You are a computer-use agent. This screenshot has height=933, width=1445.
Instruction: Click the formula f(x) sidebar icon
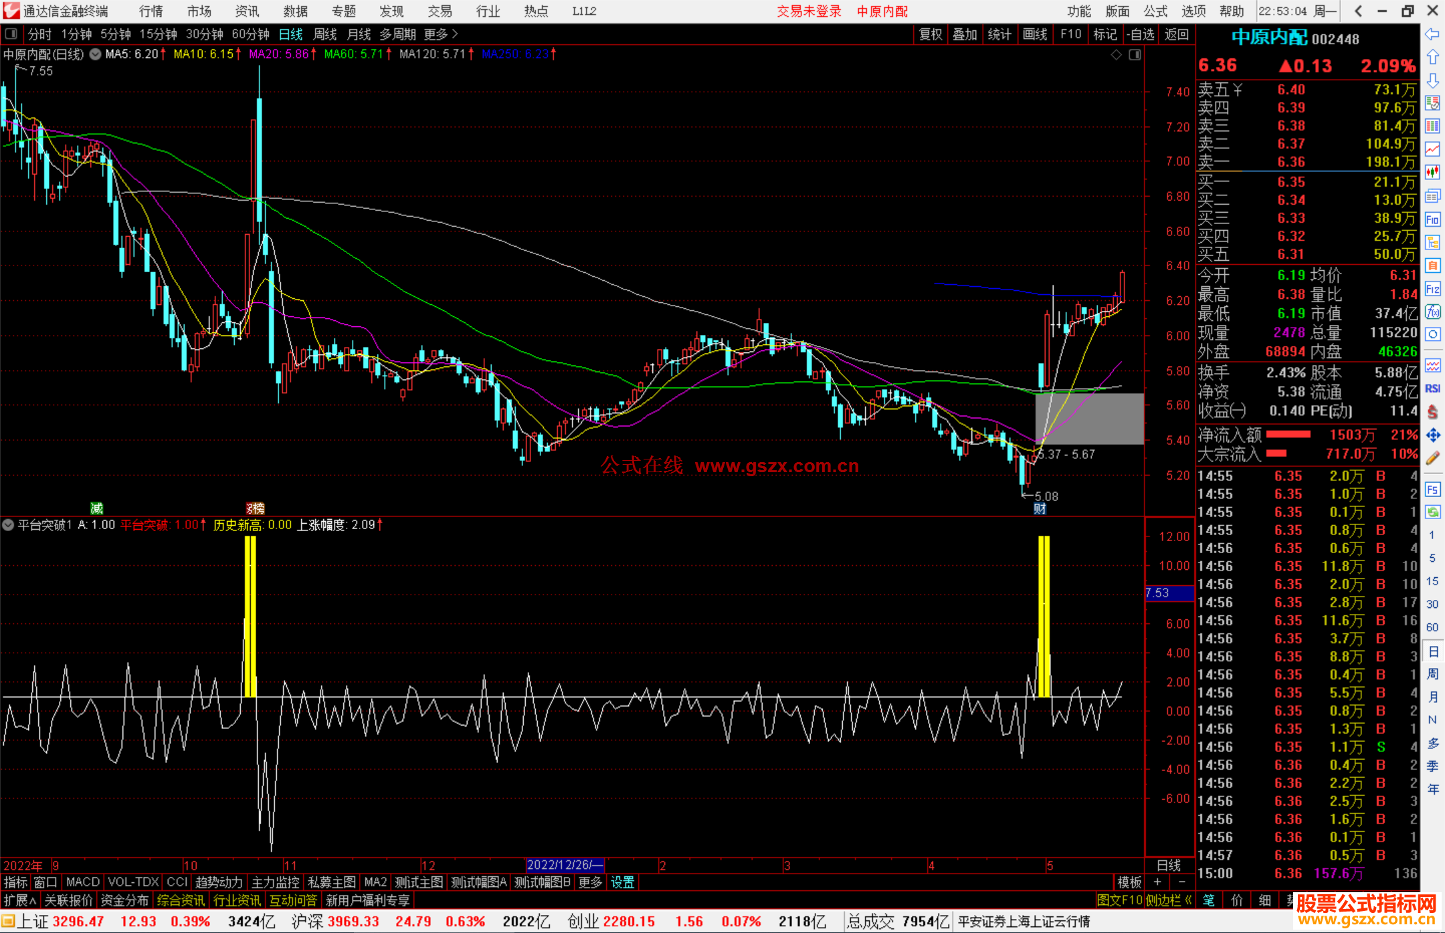1432,312
